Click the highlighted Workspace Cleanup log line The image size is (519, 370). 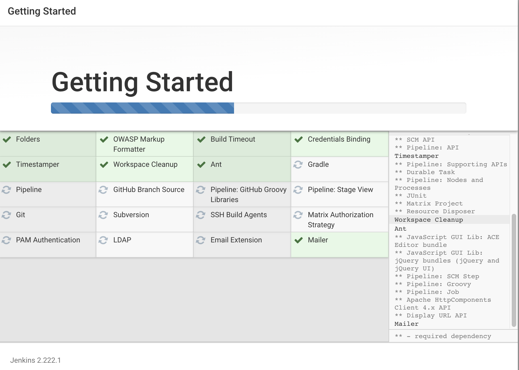449,220
